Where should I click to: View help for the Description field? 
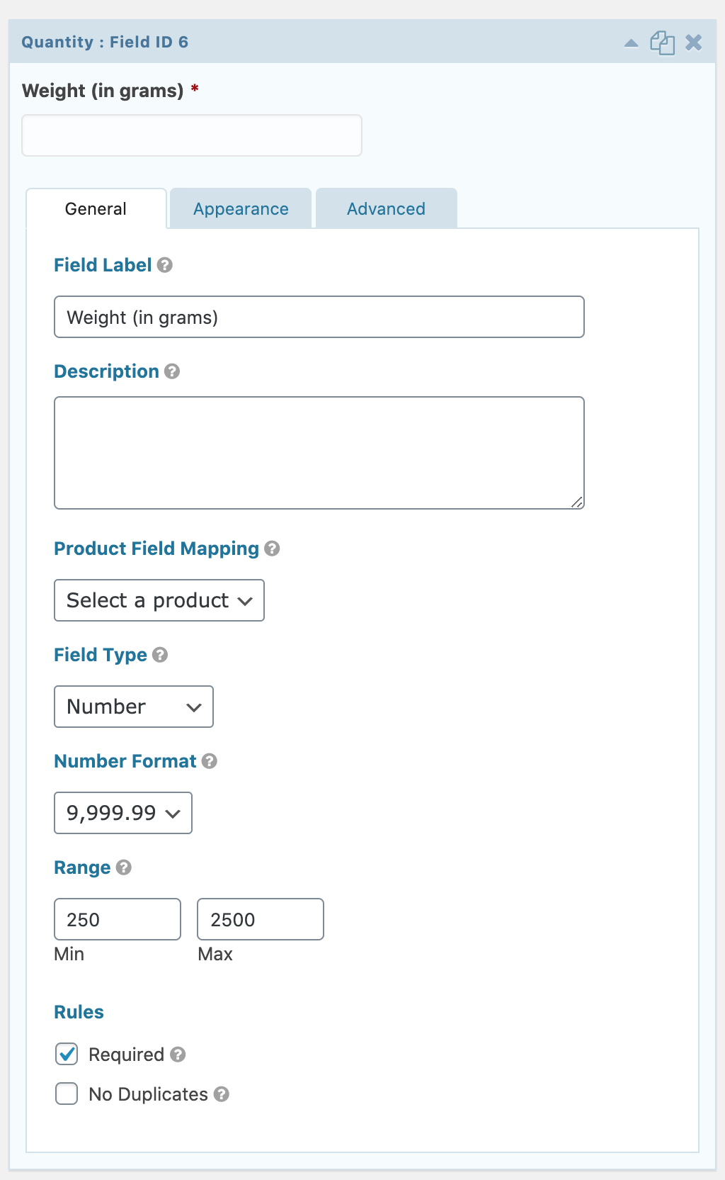coord(173,372)
